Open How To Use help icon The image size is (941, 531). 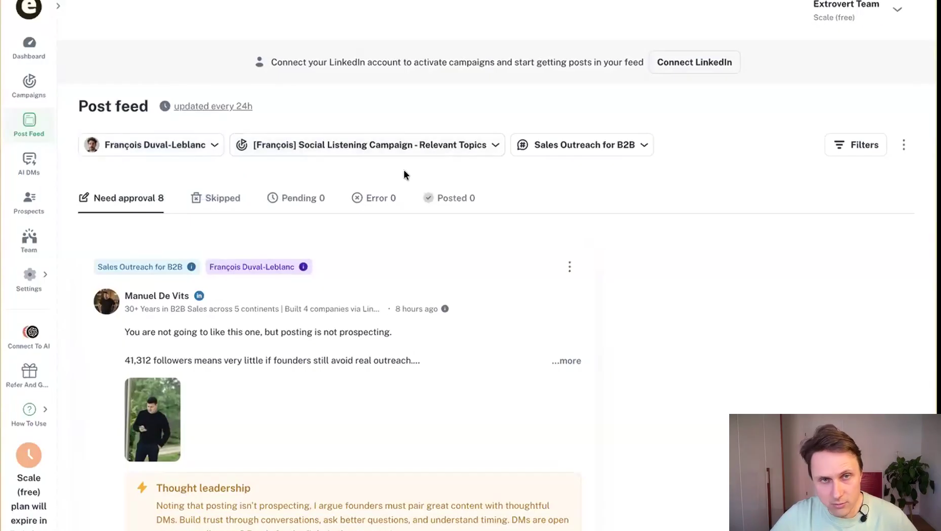[x=29, y=409]
